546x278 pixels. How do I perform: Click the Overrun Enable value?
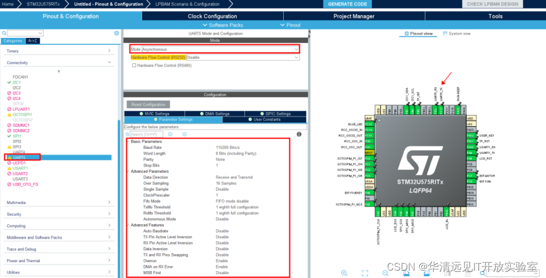(221, 261)
